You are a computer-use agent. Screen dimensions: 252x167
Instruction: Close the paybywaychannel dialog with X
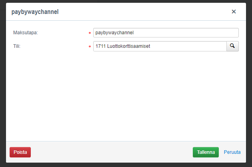[234, 12]
